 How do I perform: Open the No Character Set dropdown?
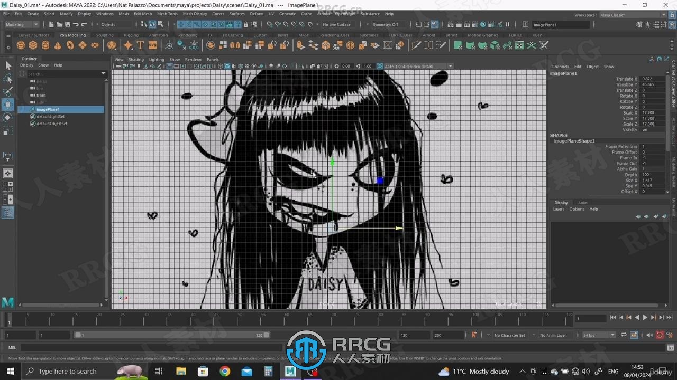click(510, 335)
